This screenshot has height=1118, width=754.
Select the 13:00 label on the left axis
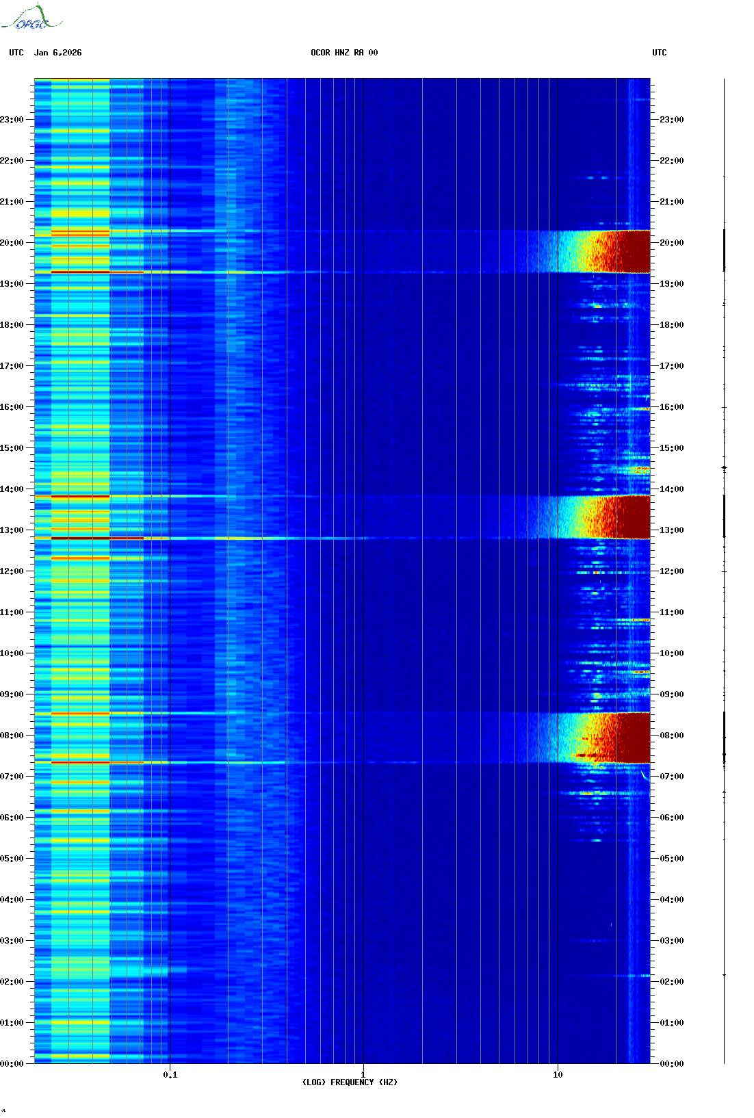pos(12,530)
